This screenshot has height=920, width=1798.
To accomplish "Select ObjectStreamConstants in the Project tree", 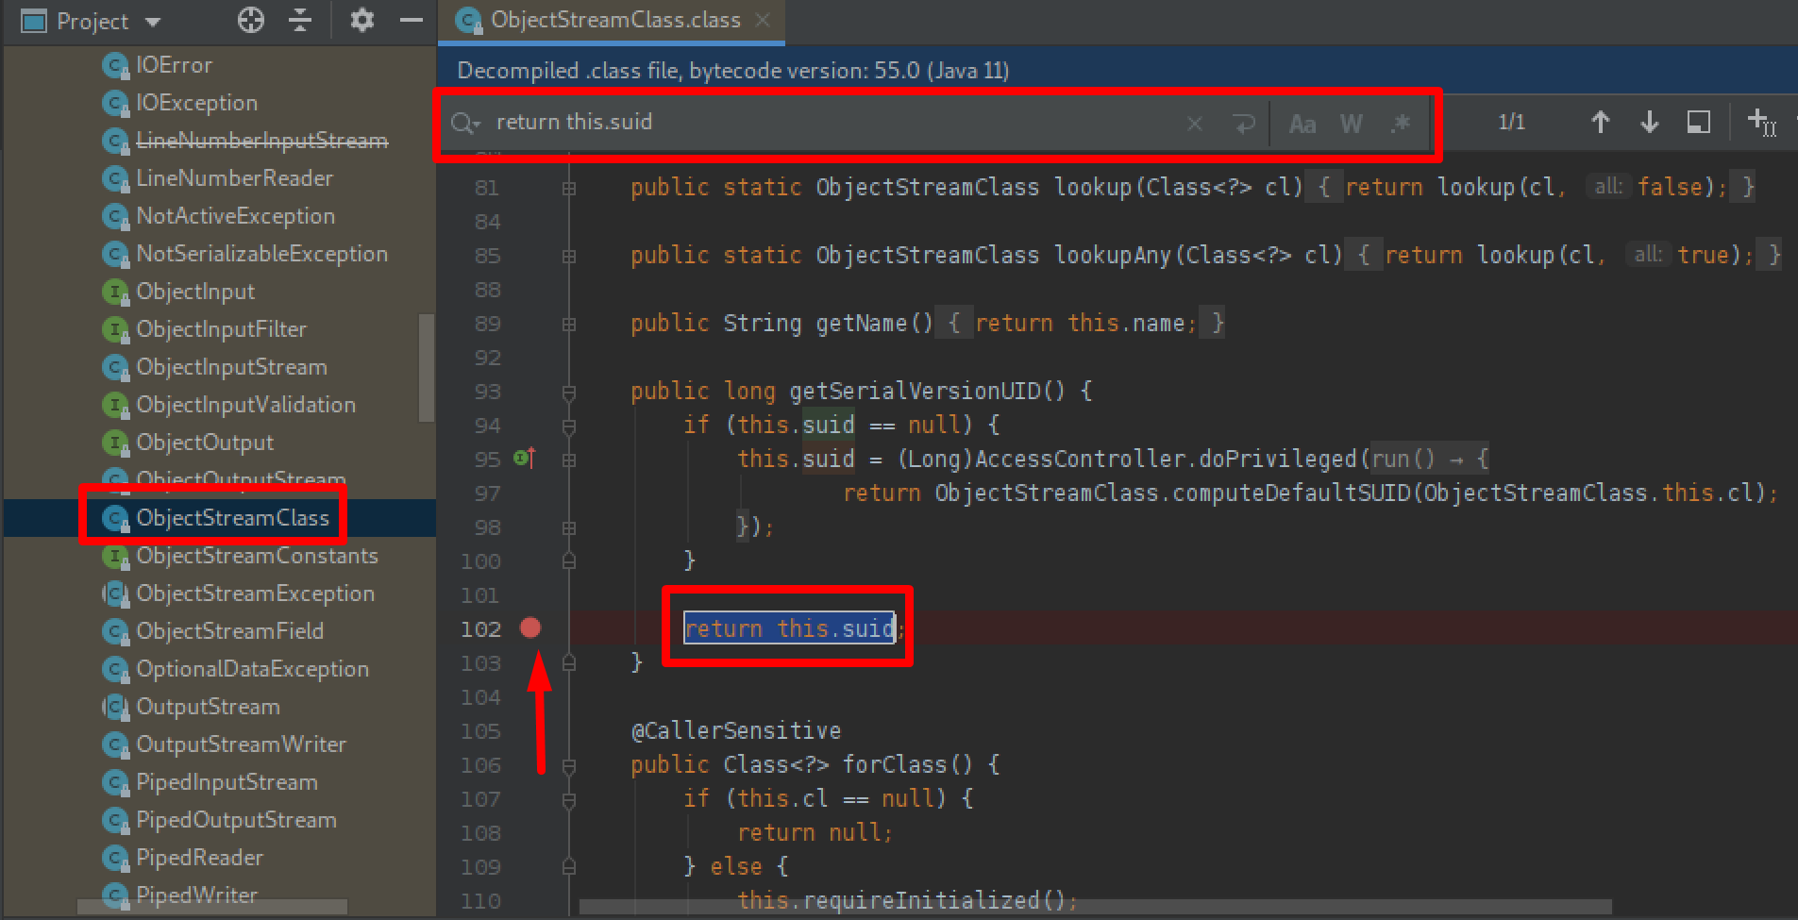I will point(255,556).
